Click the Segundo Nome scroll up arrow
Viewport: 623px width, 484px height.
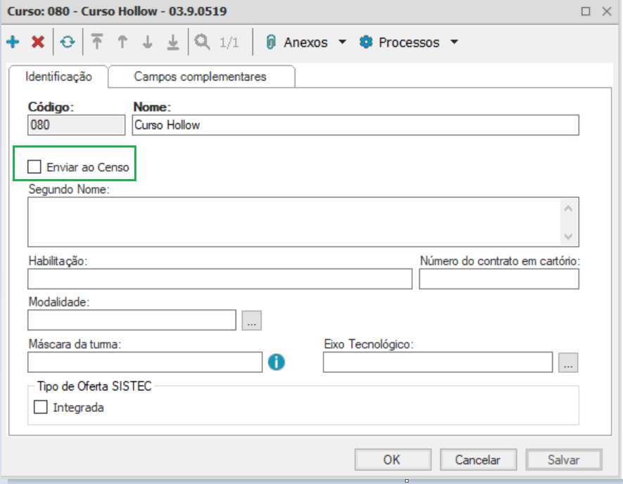568,209
